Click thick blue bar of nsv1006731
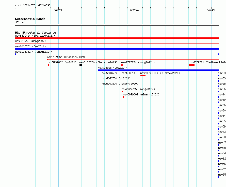226x187 pixels. point(117,49)
